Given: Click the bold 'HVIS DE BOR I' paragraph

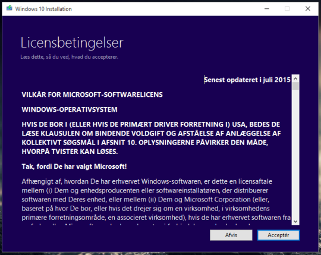Looking at the screenshot, I should point(152,138).
